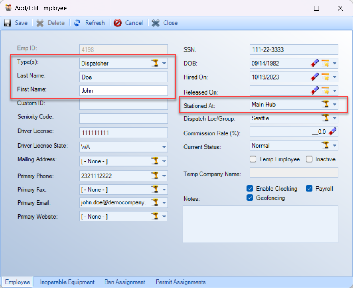
Task: Click the Save button label
Action: coord(21,23)
